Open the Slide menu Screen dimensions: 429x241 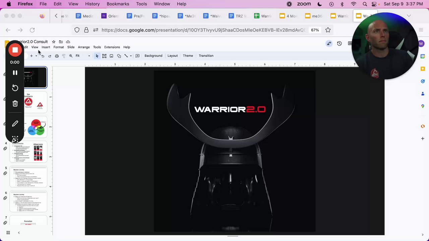click(71, 47)
